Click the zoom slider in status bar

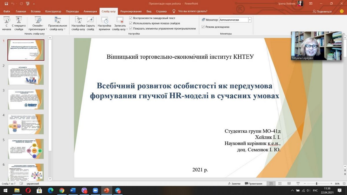pos(316,183)
